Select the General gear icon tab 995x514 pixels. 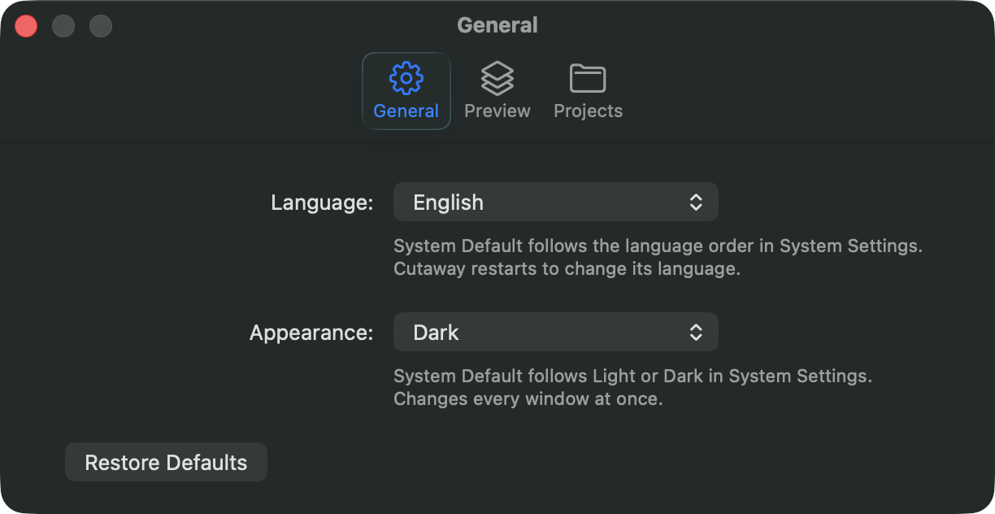point(406,91)
